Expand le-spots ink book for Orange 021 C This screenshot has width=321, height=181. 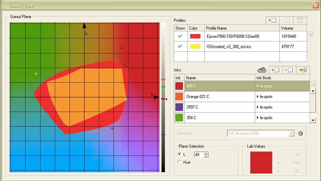click(x=258, y=97)
